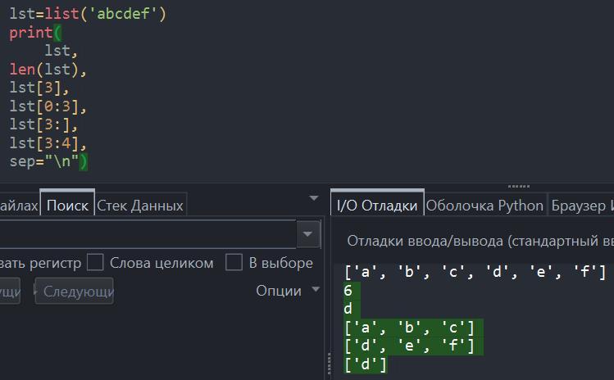Click the output line ['d', 'e', 'f']

(x=409, y=346)
